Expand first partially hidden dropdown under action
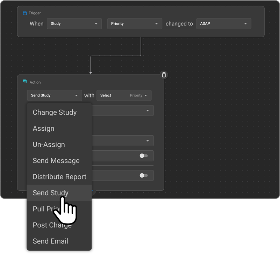The width and height of the screenshot is (280, 255). pyautogui.click(x=122, y=111)
